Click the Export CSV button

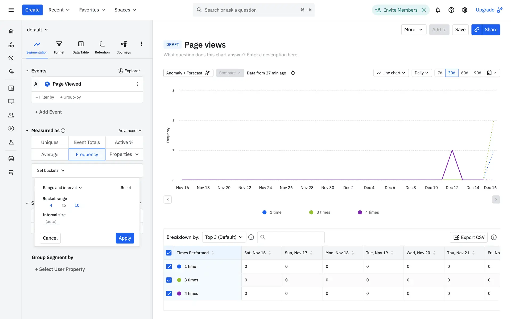coord(469,237)
